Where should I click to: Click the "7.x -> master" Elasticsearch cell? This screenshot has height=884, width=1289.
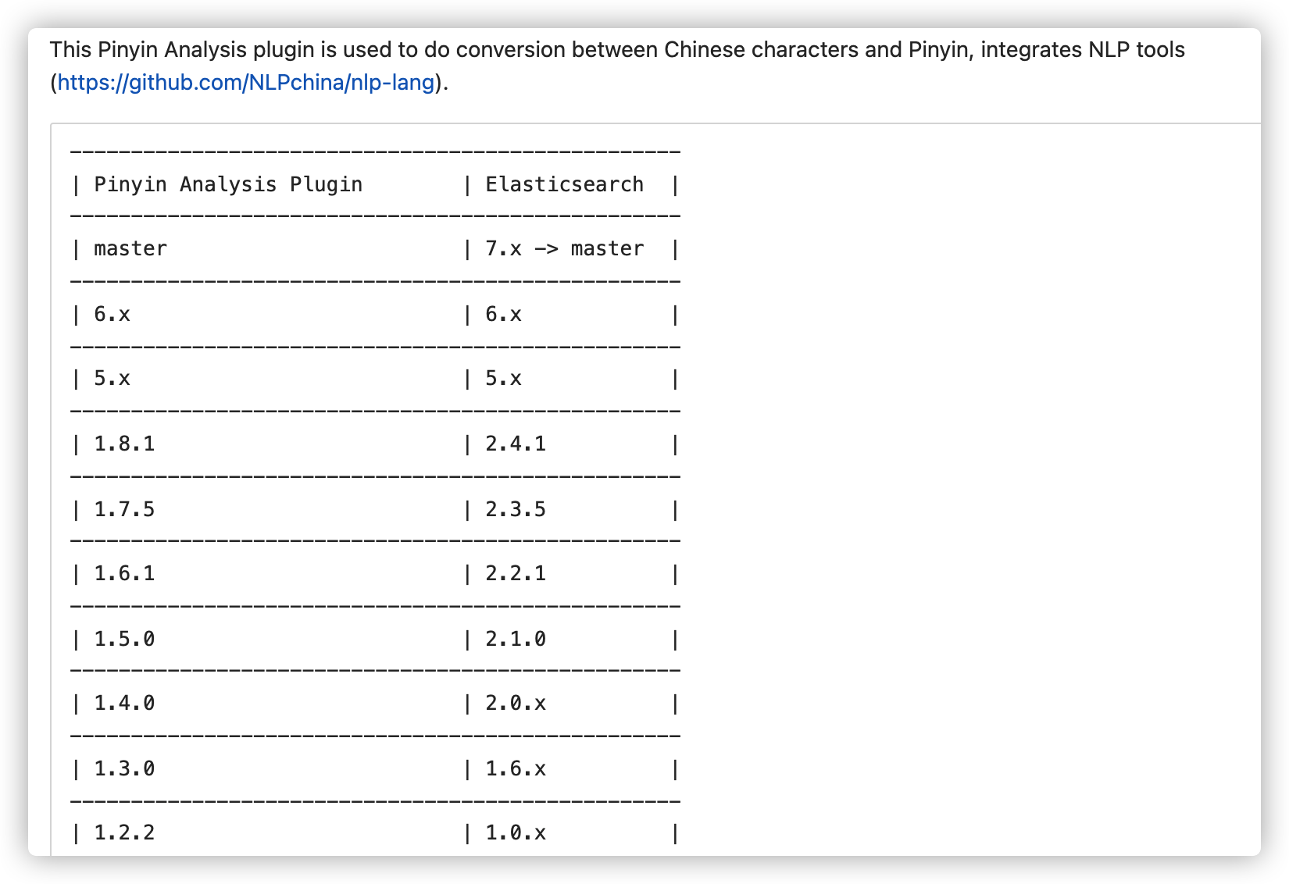pos(564,249)
